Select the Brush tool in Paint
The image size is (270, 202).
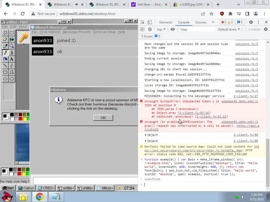tap(12, 52)
